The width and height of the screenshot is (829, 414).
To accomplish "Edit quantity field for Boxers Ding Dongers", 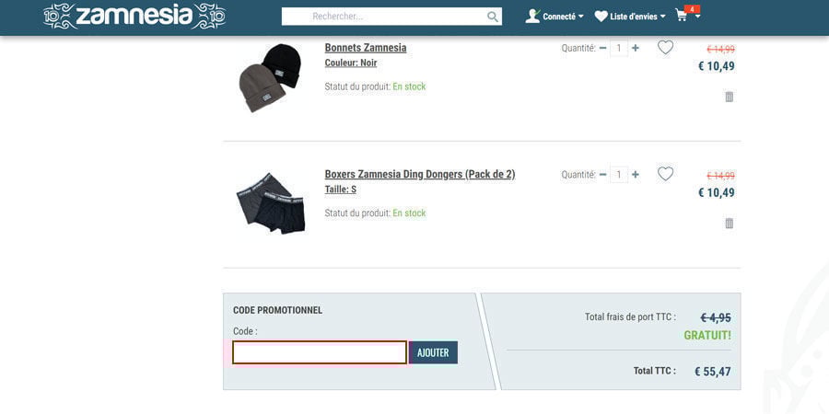I will (619, 175).
